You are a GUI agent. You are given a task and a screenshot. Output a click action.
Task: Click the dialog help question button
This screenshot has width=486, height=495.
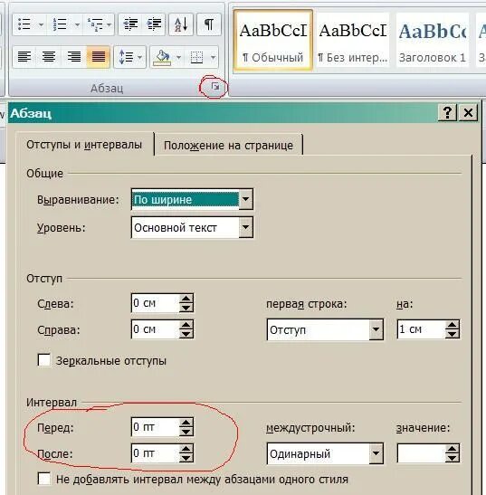[x=447, y=112]
